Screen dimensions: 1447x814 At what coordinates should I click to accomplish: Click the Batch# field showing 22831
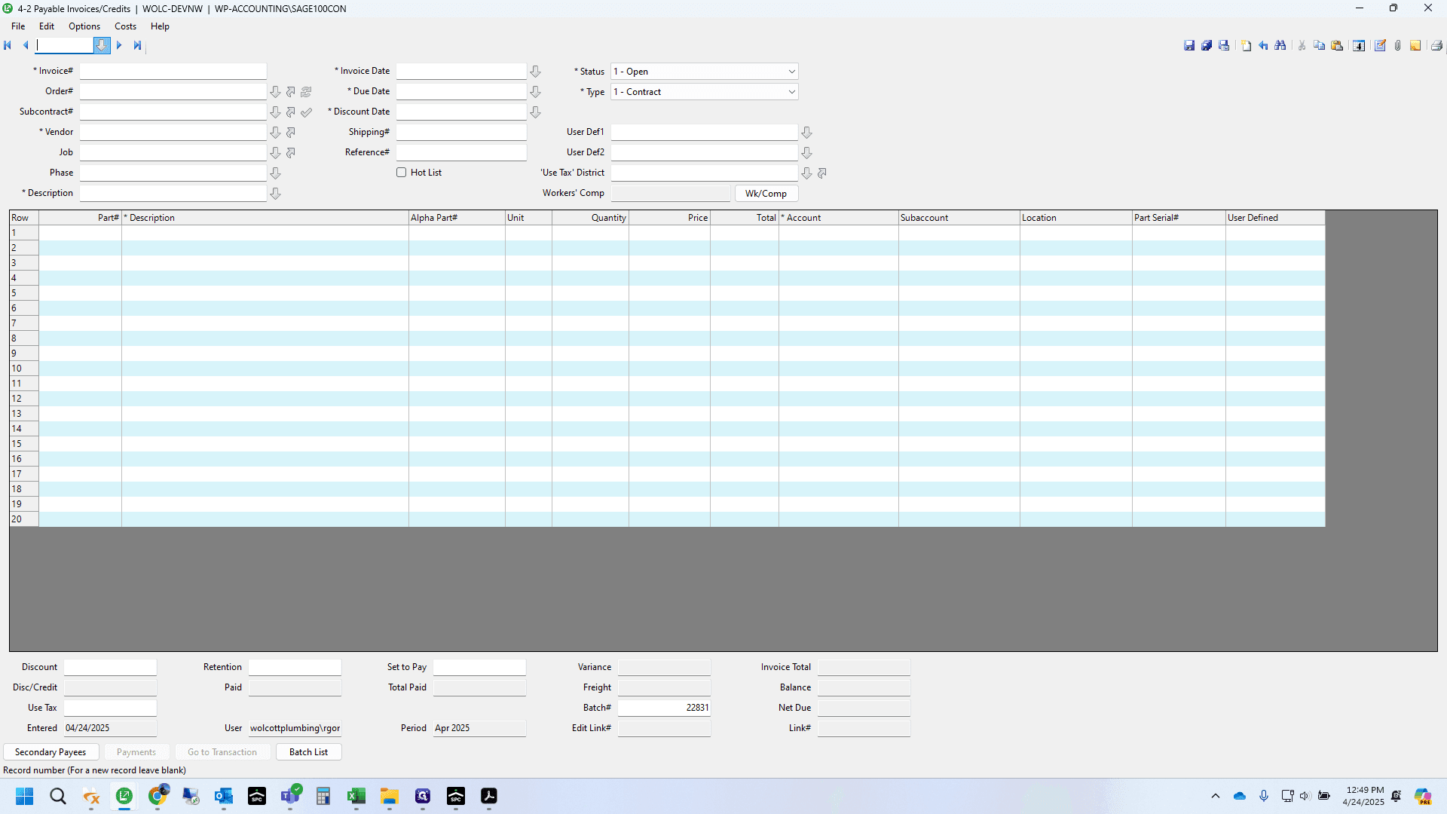click(664, 708)
